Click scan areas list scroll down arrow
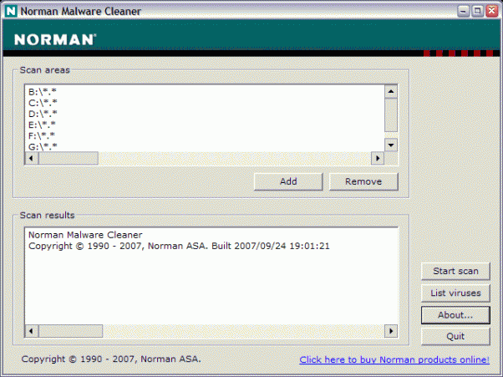 [391, 145]
